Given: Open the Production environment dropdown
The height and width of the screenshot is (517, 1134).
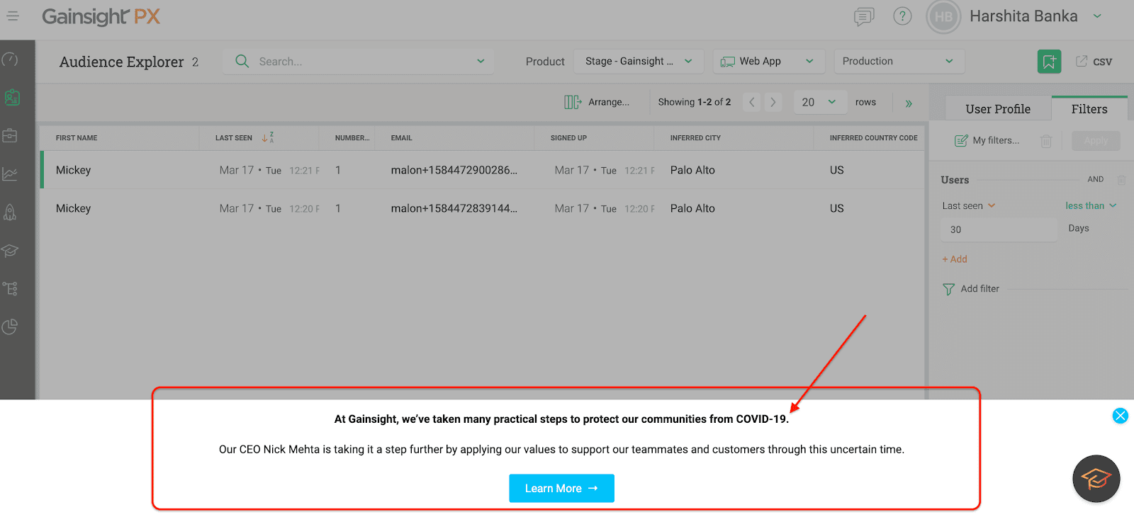Looking at the screenshot, I should (x=898, y=62).
